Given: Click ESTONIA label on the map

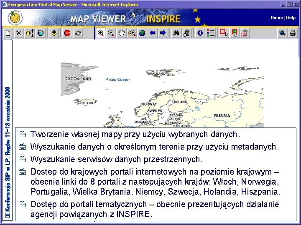Looking at the screenshot, I should pos(176,115).
